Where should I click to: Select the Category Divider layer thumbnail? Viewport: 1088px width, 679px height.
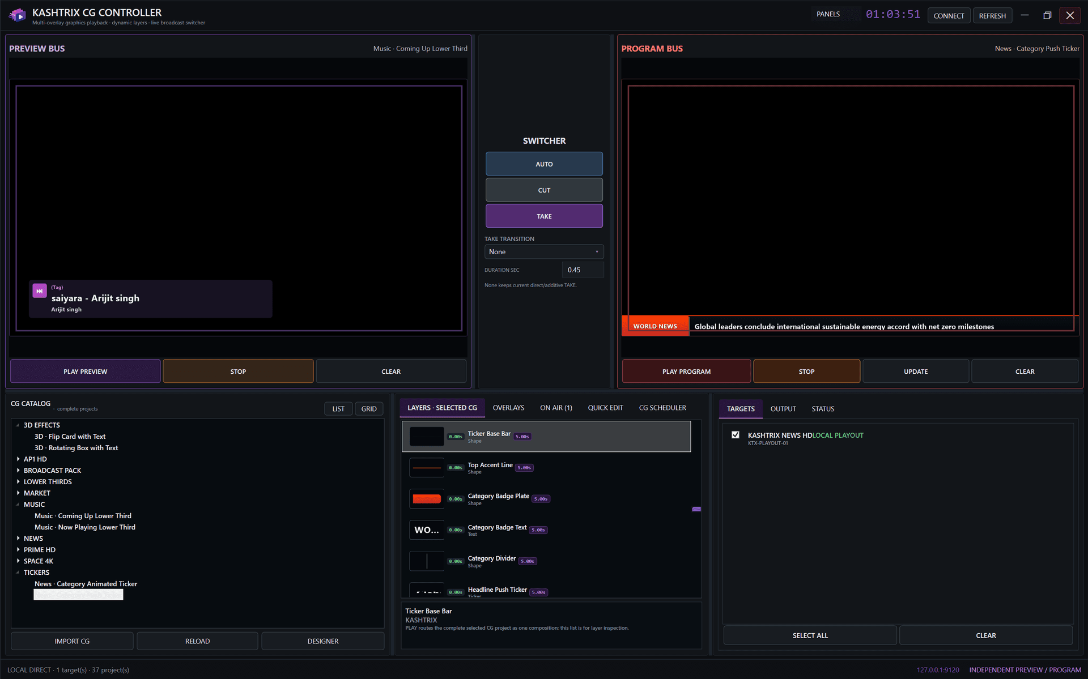pyautogui.click(x=427, y=561)
